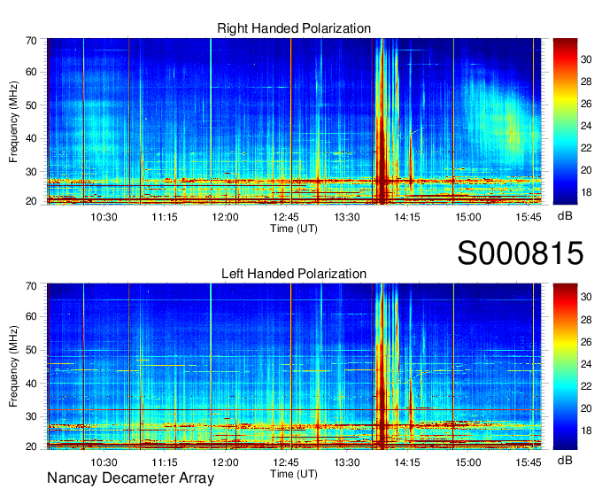This screenshot has width=602, height=489.
Task: Click the 12:00 time tick of Right Handed plot
Action: pyautogui.click(x=225, y=217)
